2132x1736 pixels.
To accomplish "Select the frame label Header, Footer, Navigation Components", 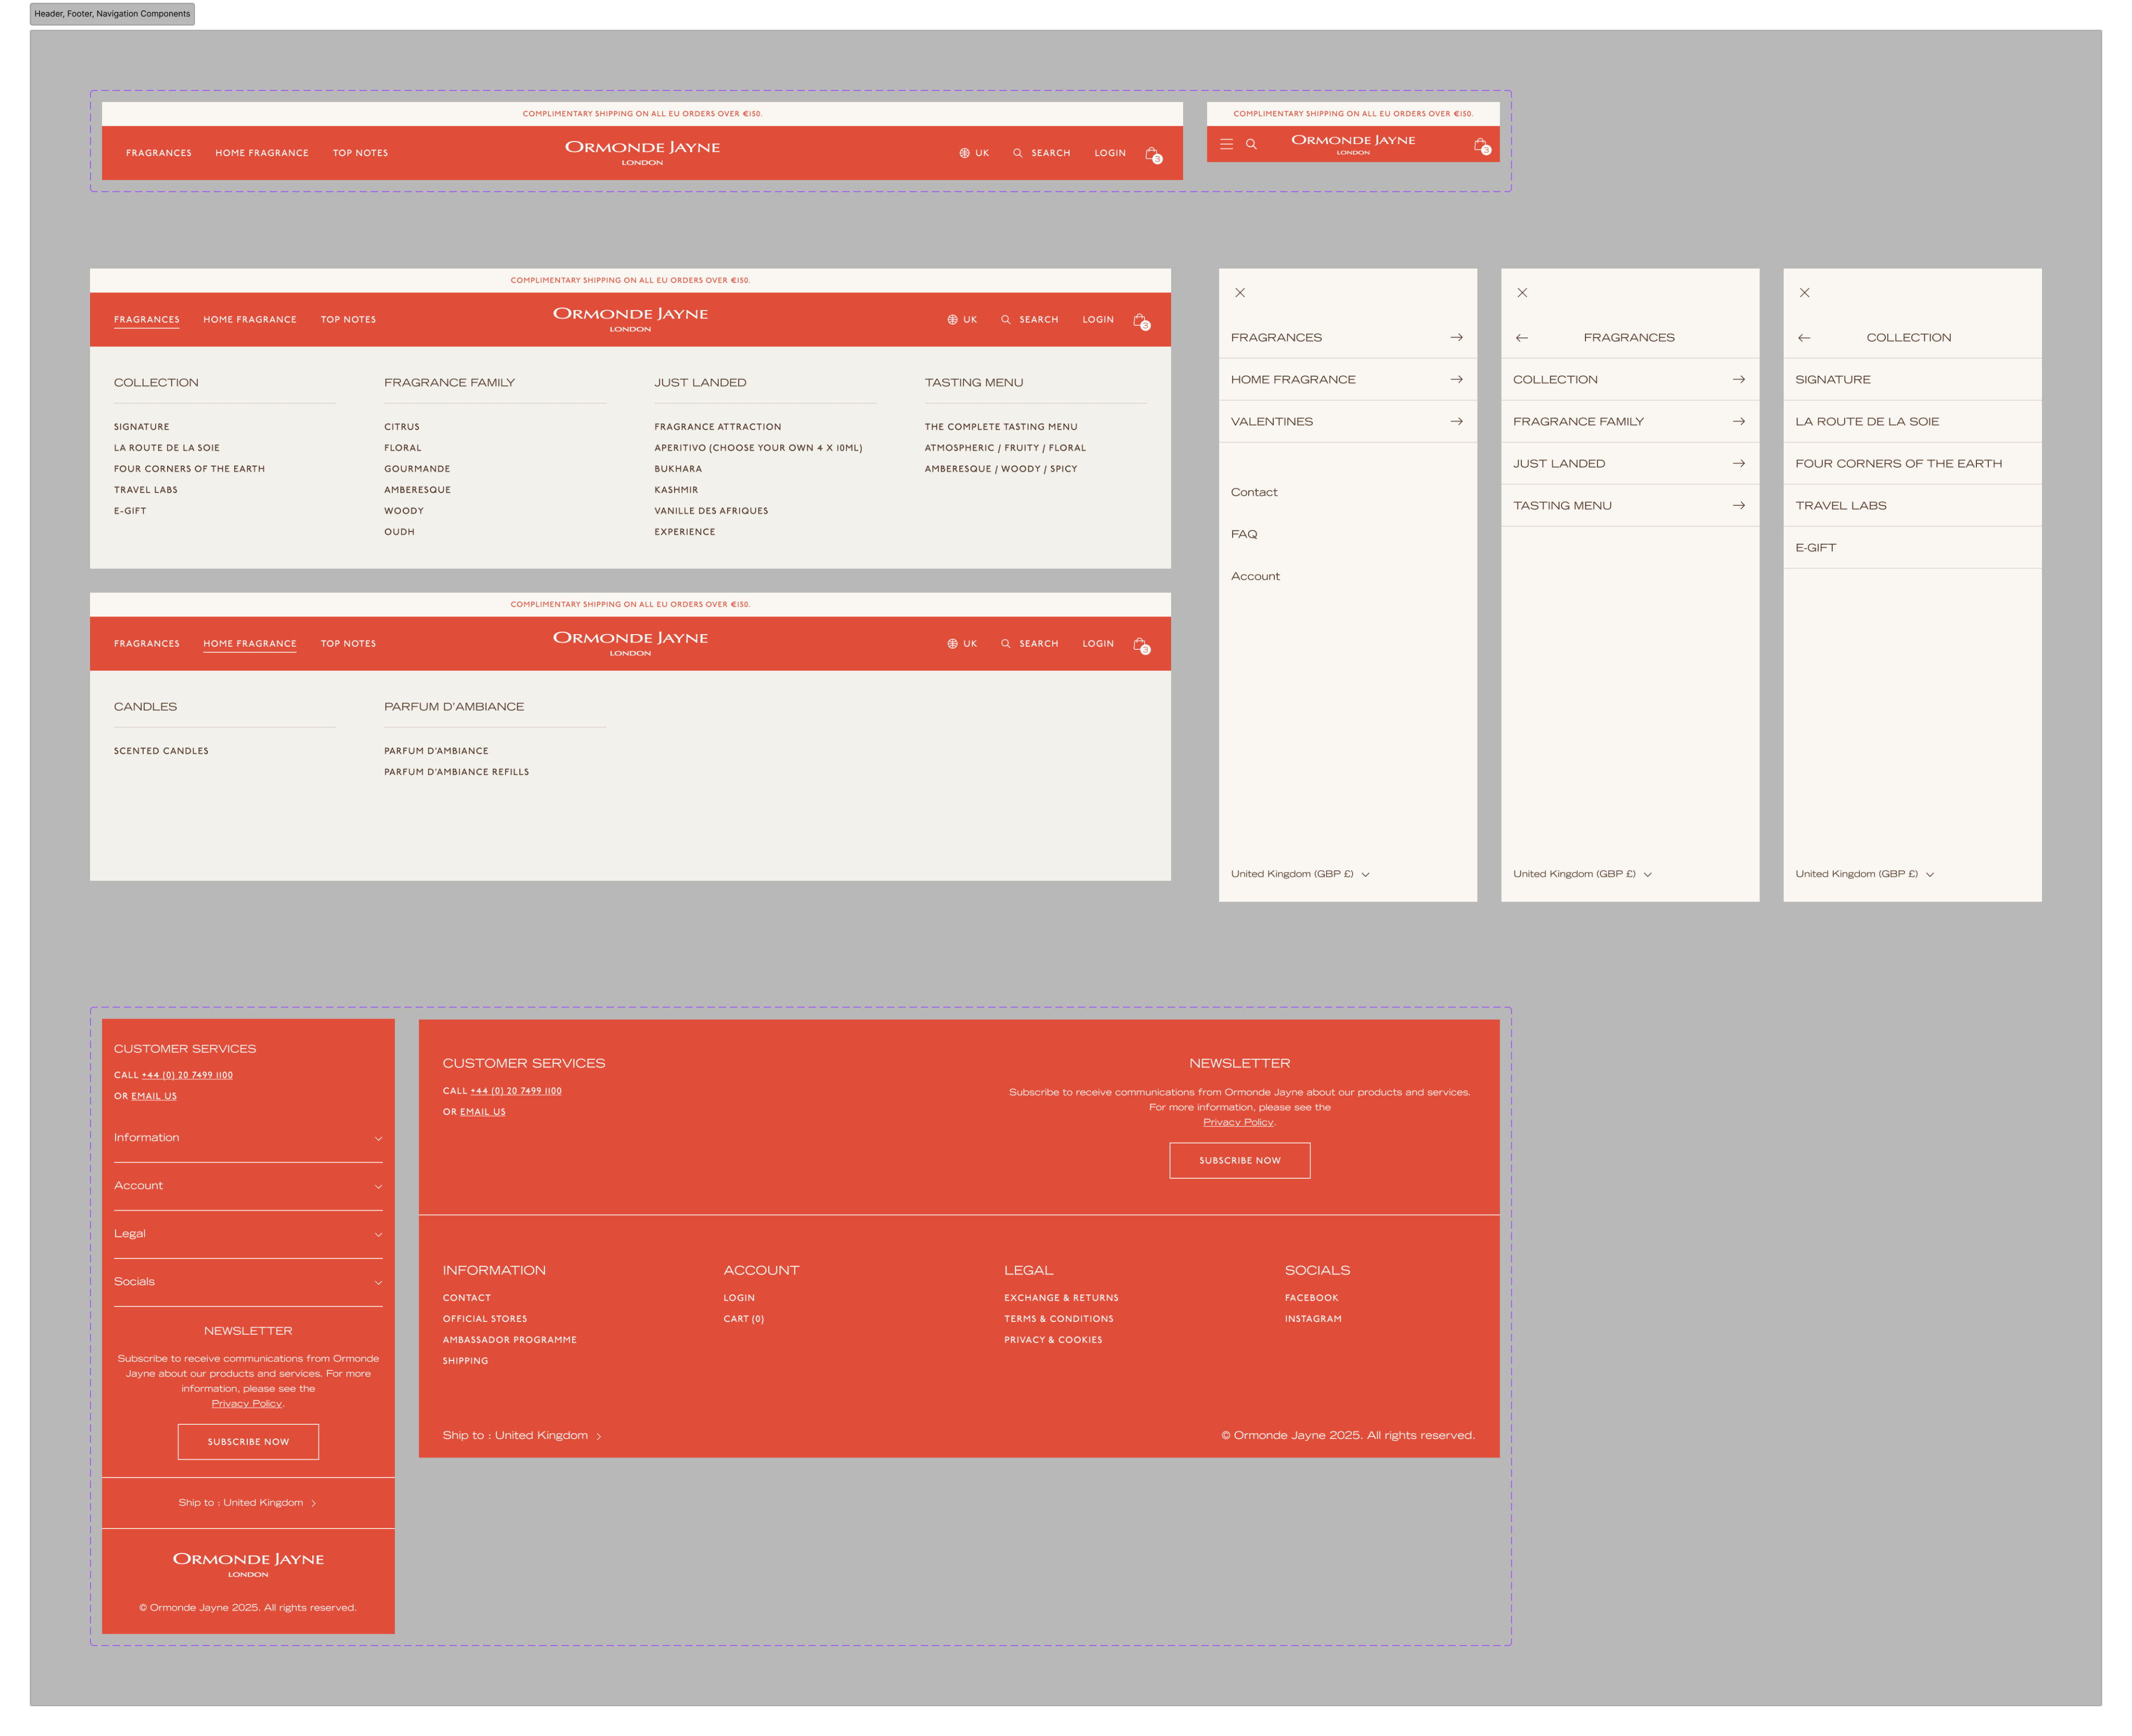I will [x=112, y=14].
